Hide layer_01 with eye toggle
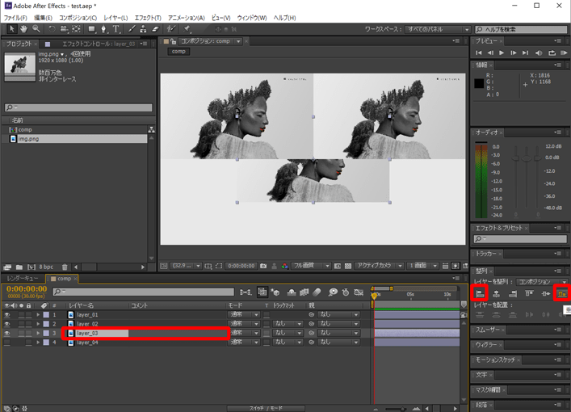Image resolution: width=571 pixels, height=412 pixels. click(7, 315)
